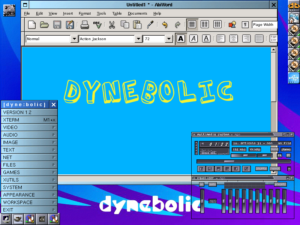The height and width of the screenshot is (225, 300).
Task: Click previous track button in media player
Action: pos(201,169)
